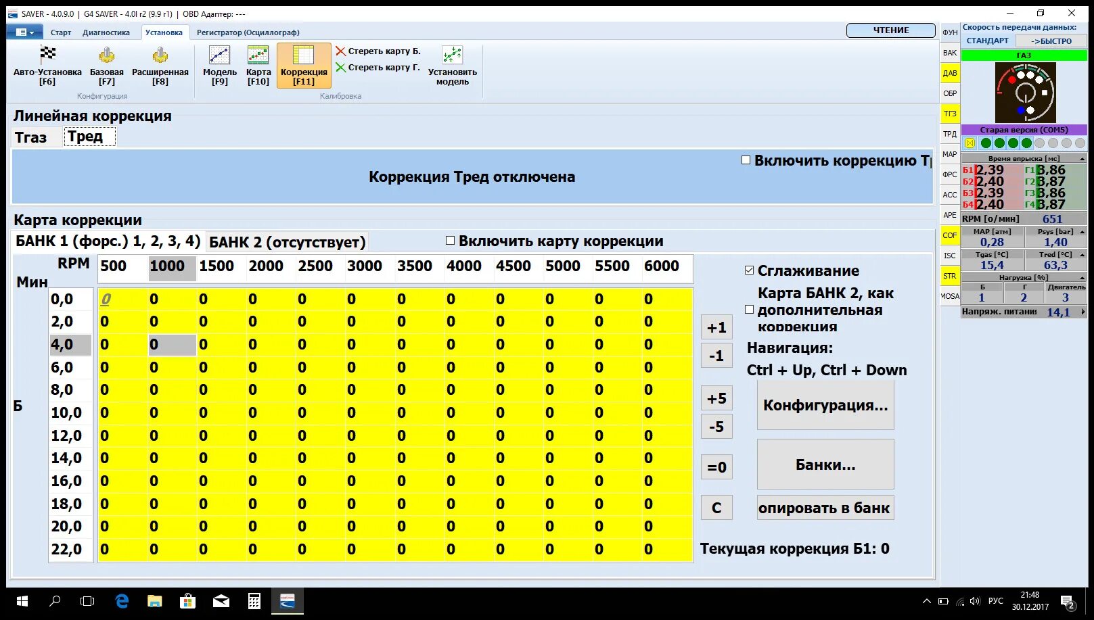Click the +5 increment button
1094x620 pixels.
click(x=716, y=398)
